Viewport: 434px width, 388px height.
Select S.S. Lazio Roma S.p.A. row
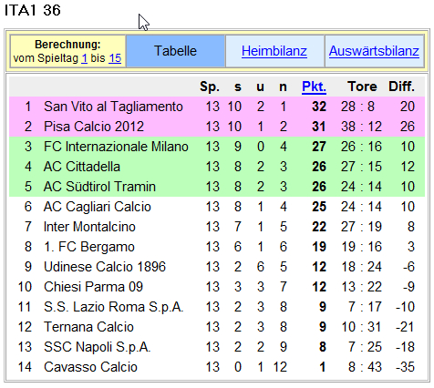[x=217, y=307]
